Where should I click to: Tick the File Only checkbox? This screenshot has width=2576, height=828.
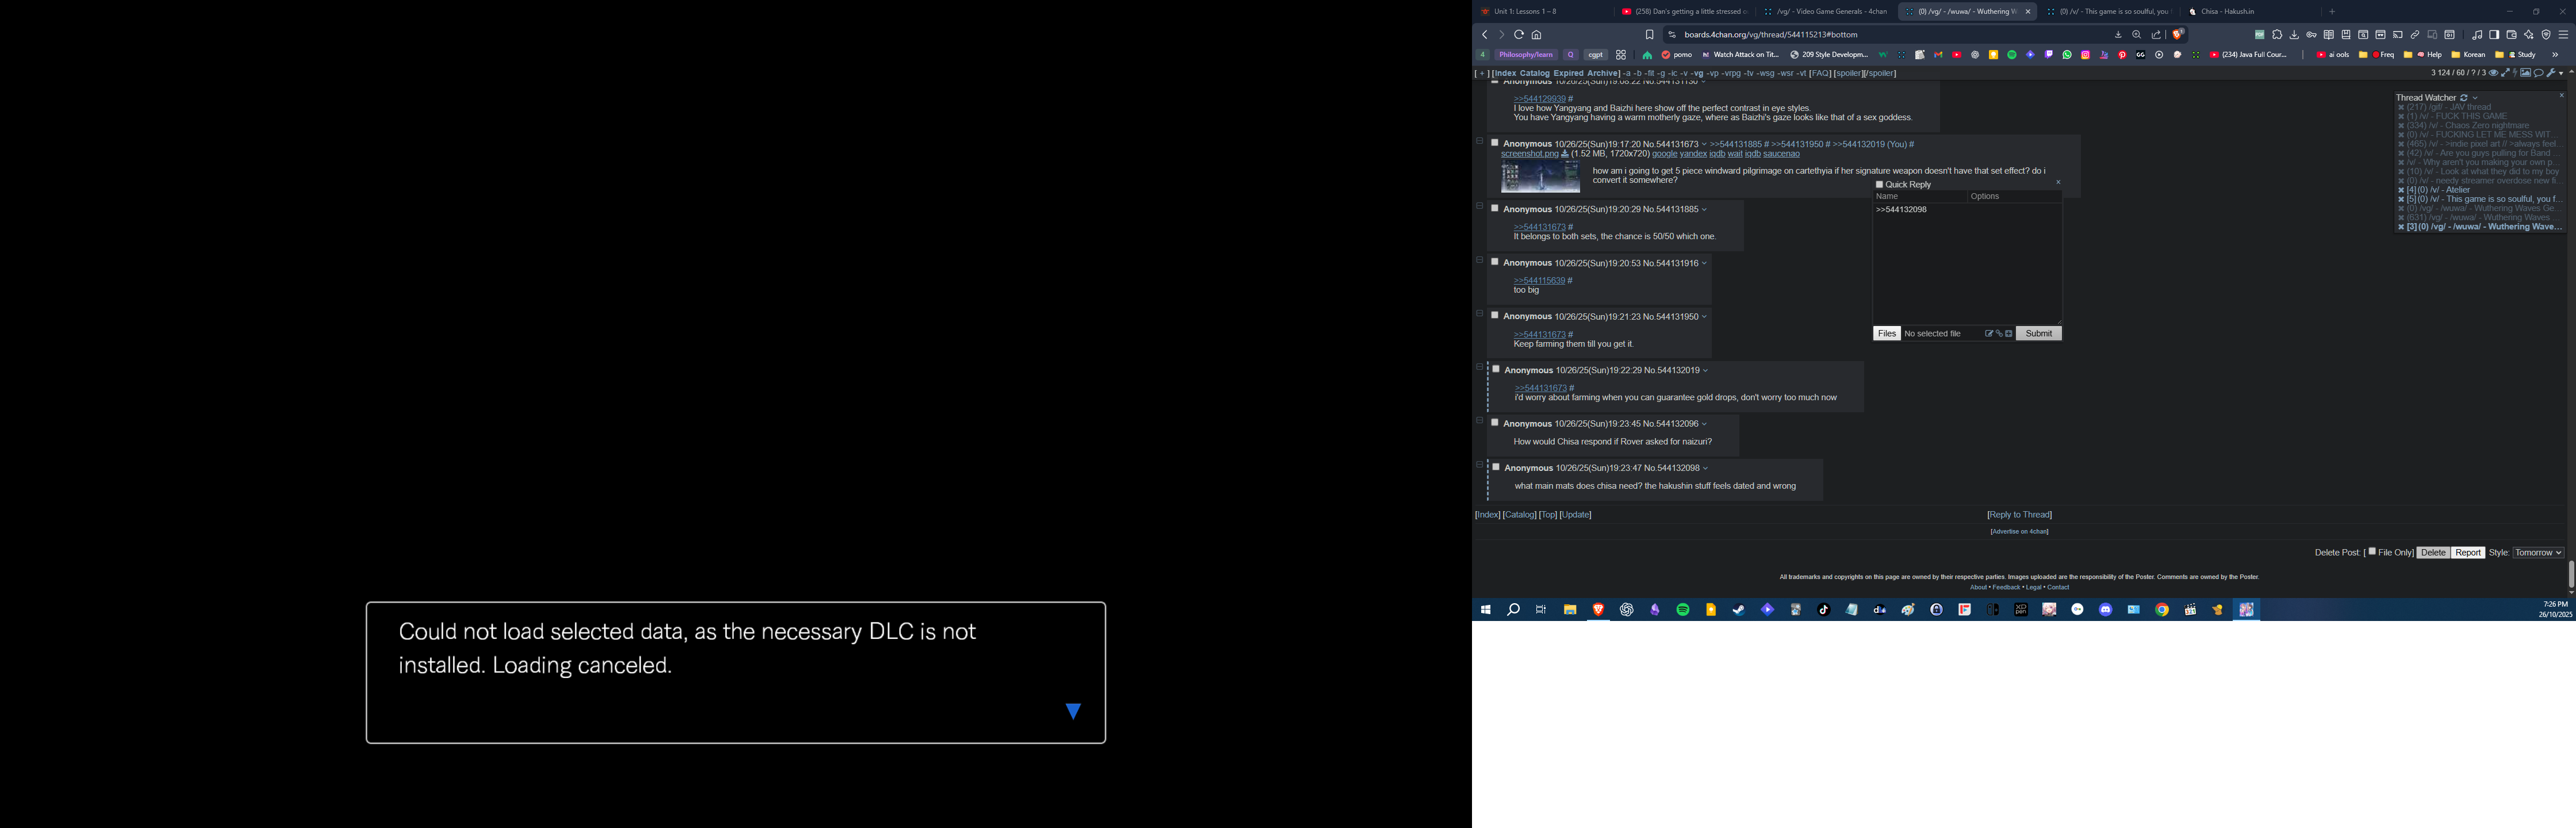(x=2372, y=552)
